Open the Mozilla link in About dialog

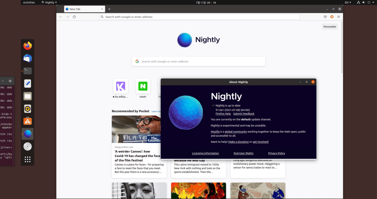point(215,132)
